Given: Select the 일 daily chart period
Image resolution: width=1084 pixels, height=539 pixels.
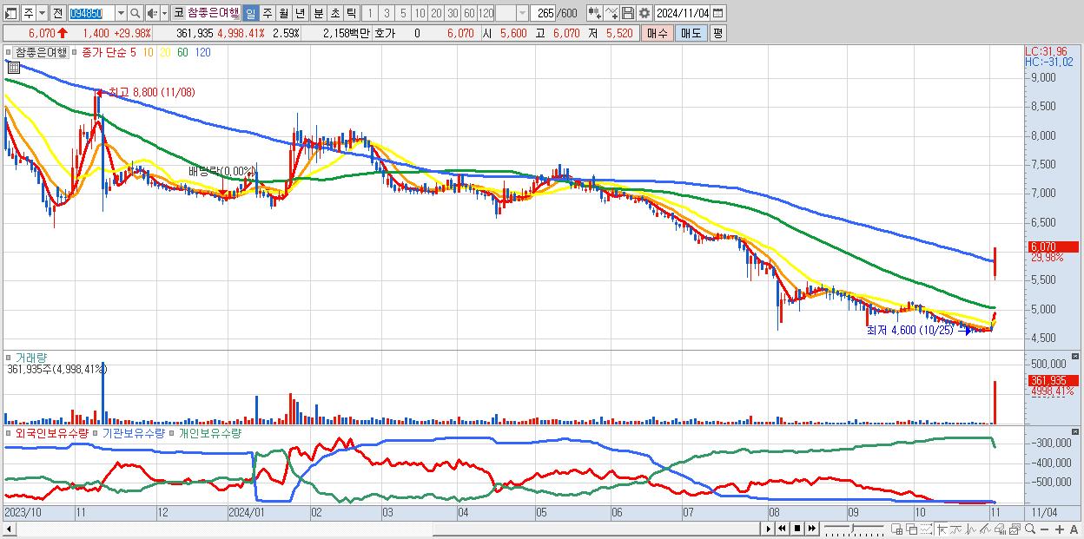Looking at the screenshot, I should 250,13.
